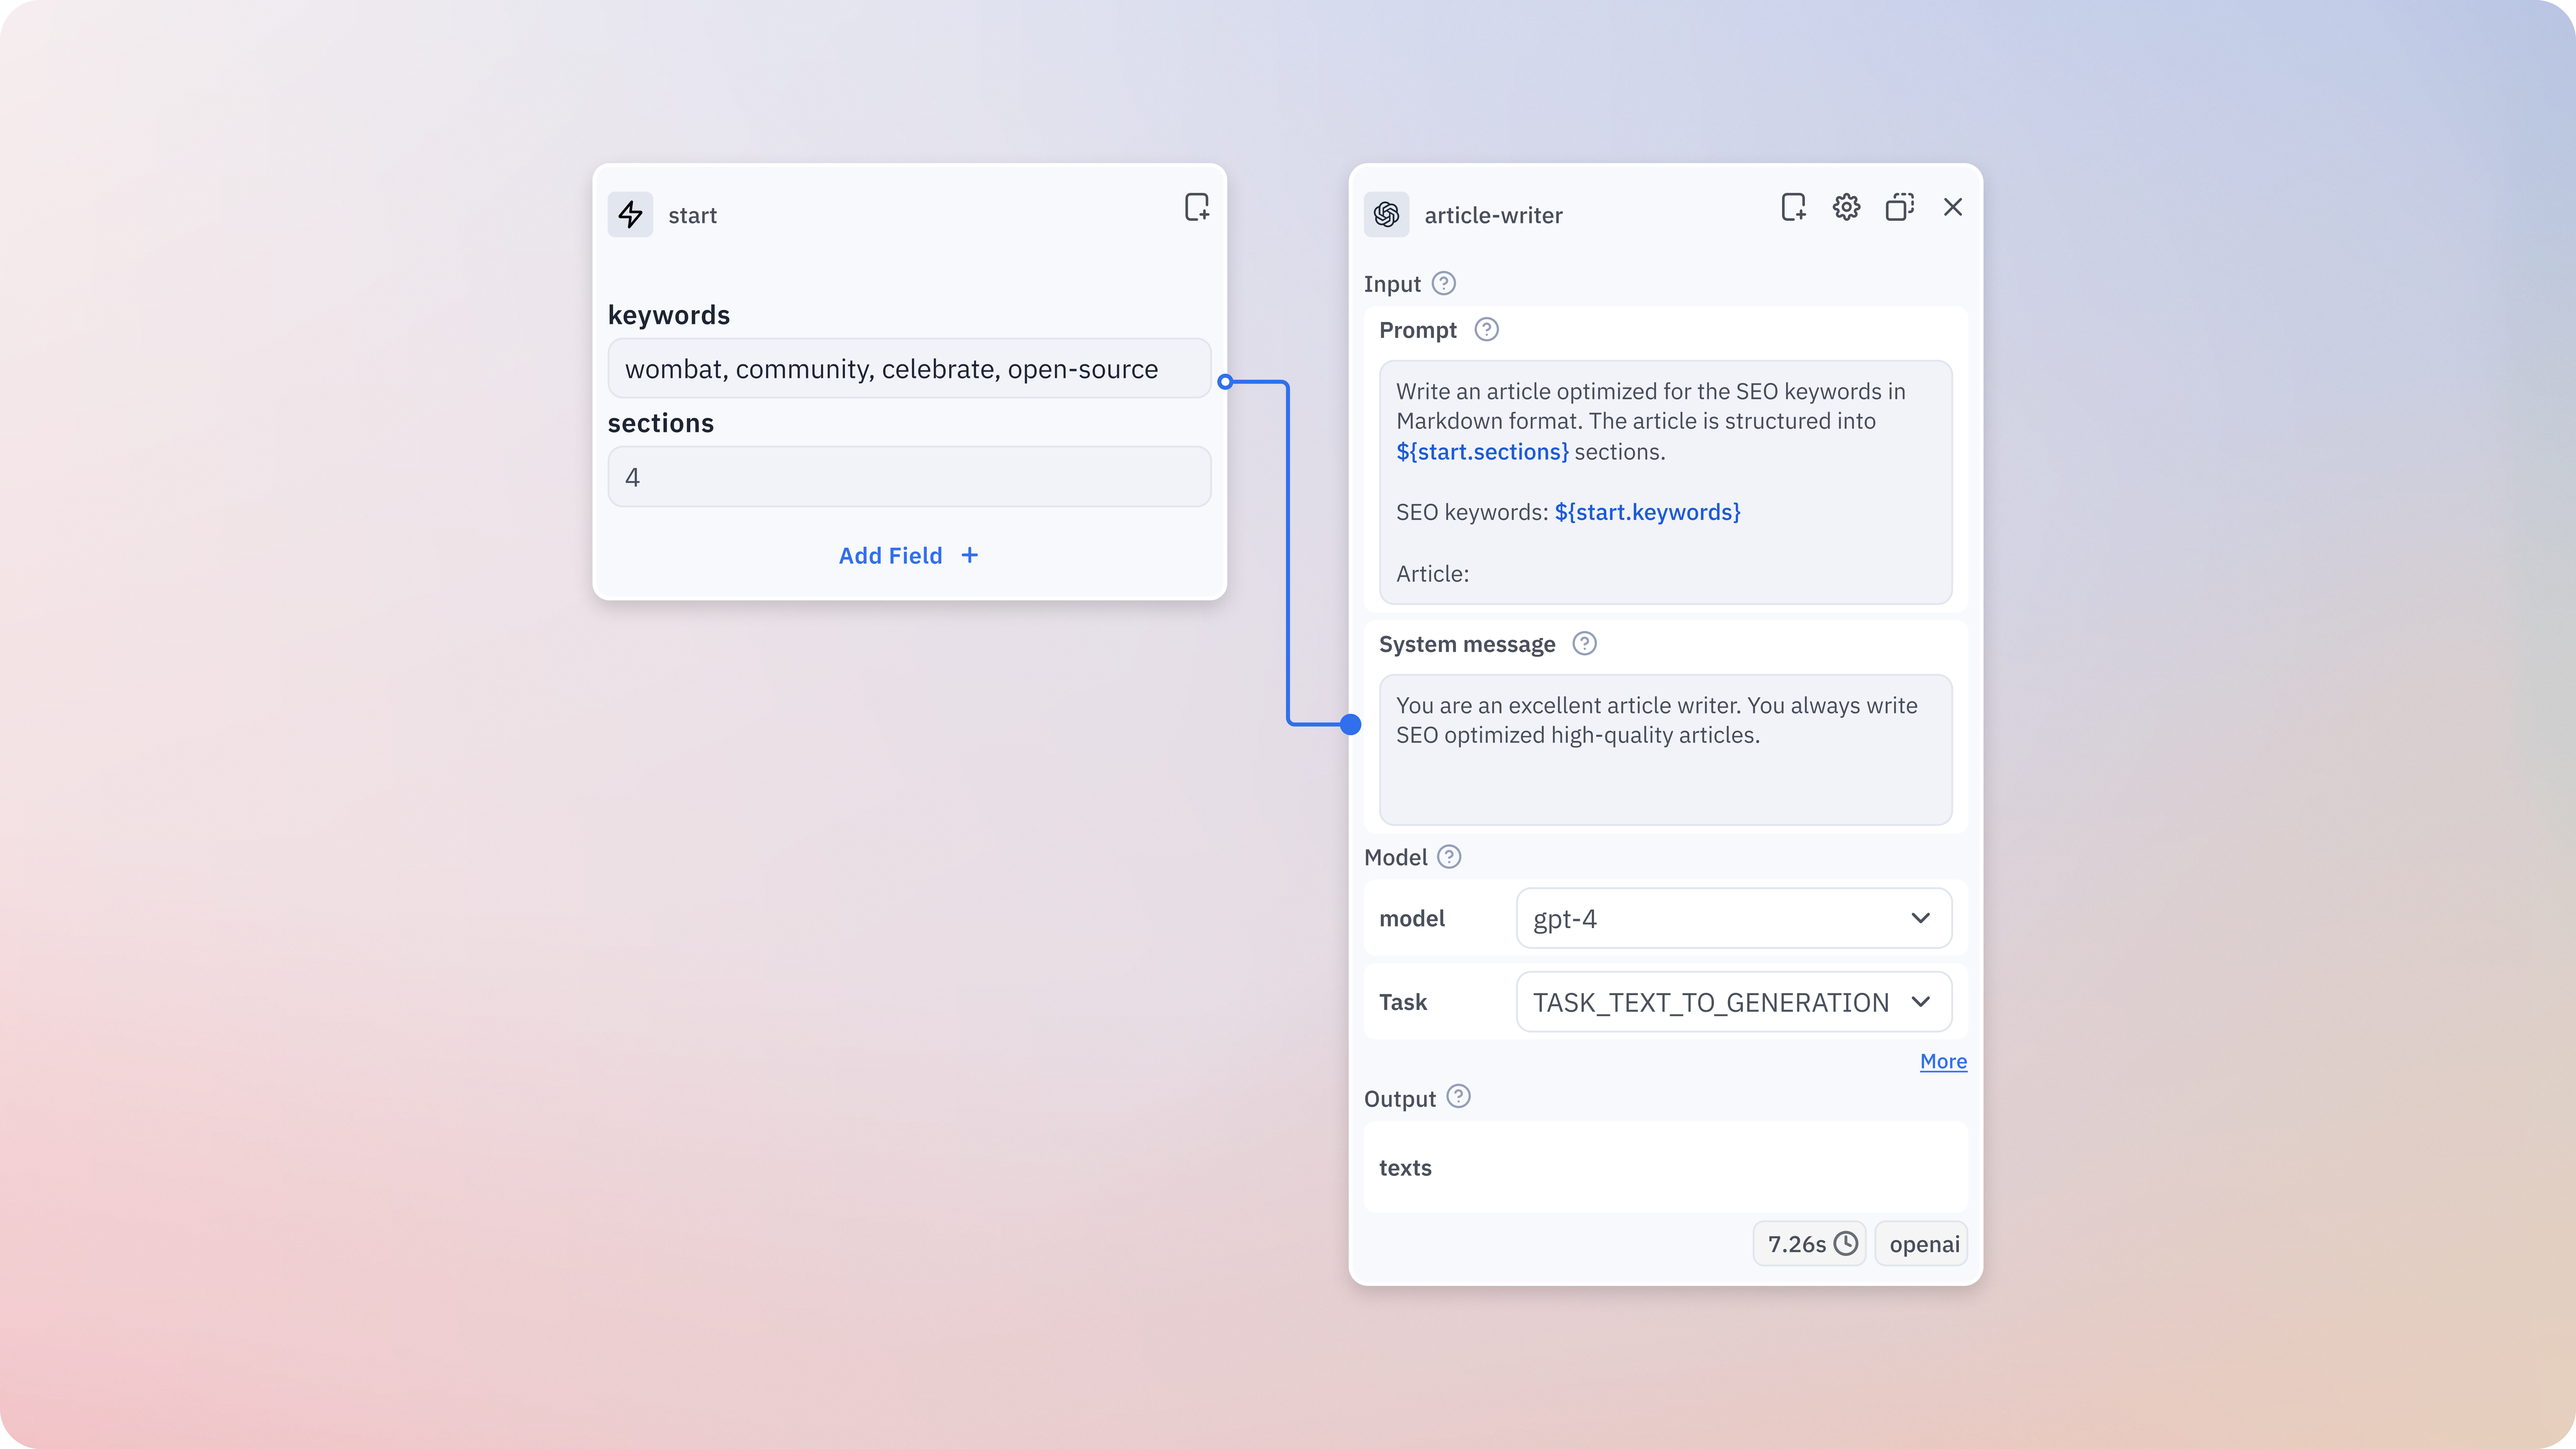2576x1449 pixels.
Task: Click the Prompt help icon
Action: (1486, 330)
